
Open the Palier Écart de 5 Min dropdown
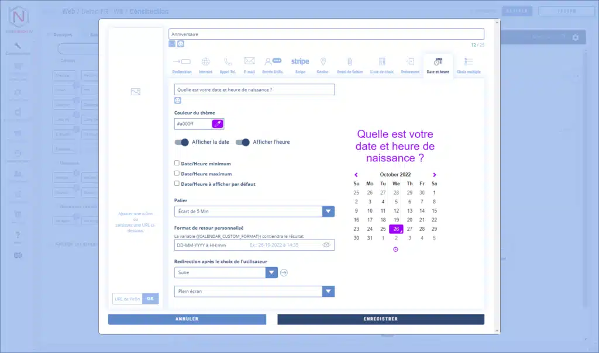pyautogui.click(x=328, y=211)
